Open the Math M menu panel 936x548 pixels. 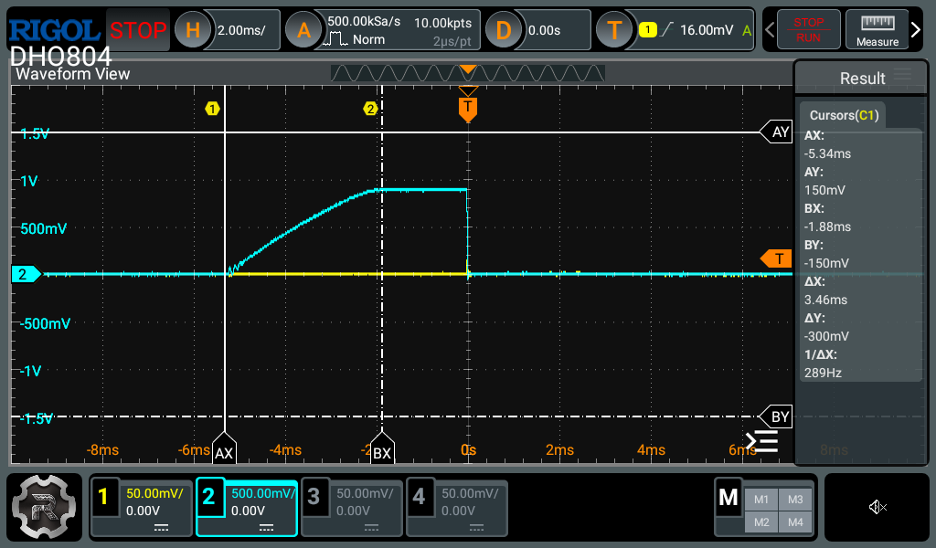pos(729,498)
